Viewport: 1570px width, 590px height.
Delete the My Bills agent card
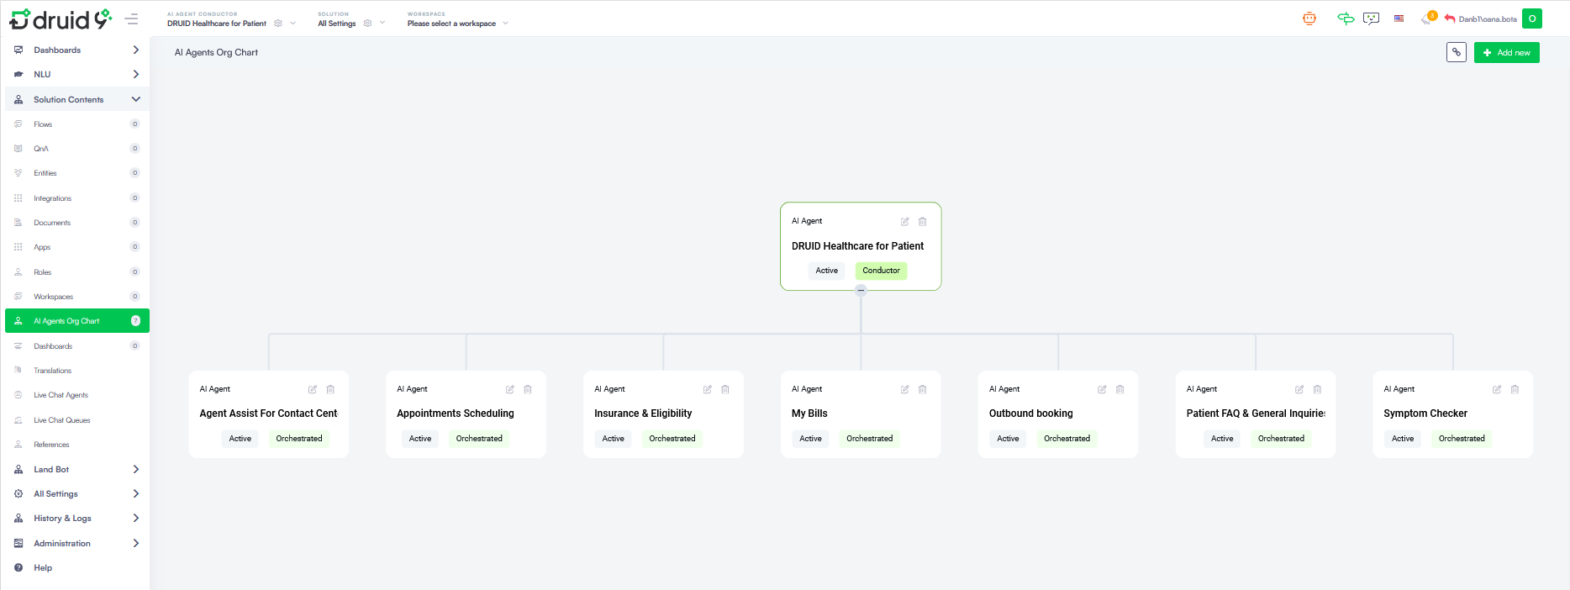(922, 389)
